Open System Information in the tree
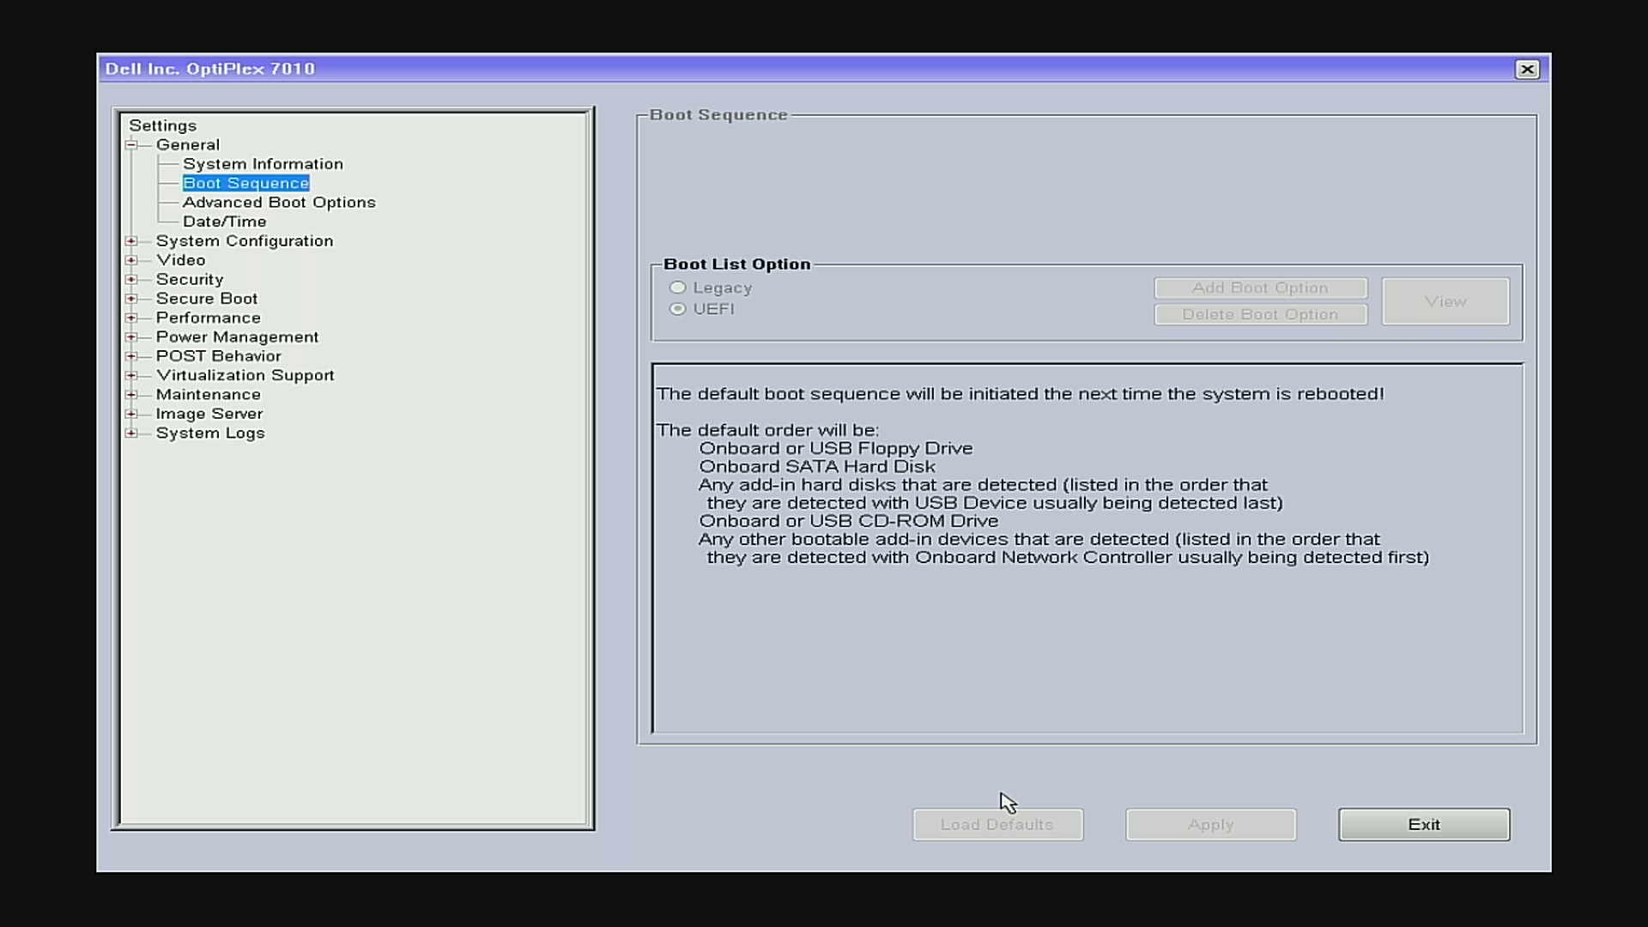 (263, 164)
